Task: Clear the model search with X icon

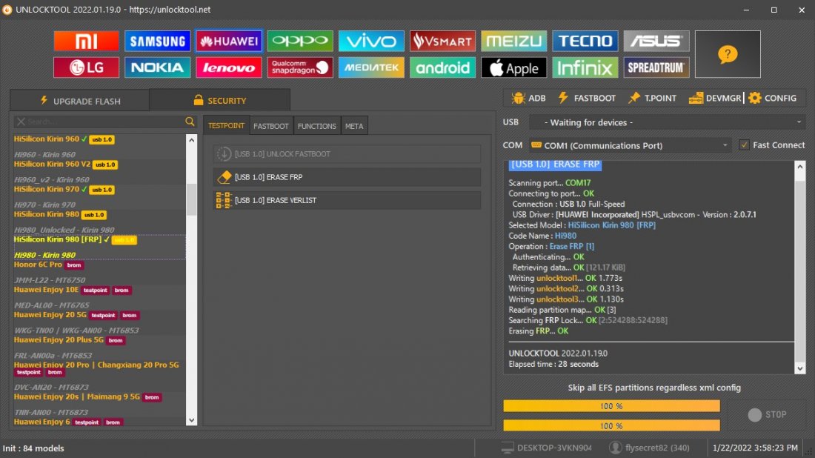Action: (x=21, y=122)
